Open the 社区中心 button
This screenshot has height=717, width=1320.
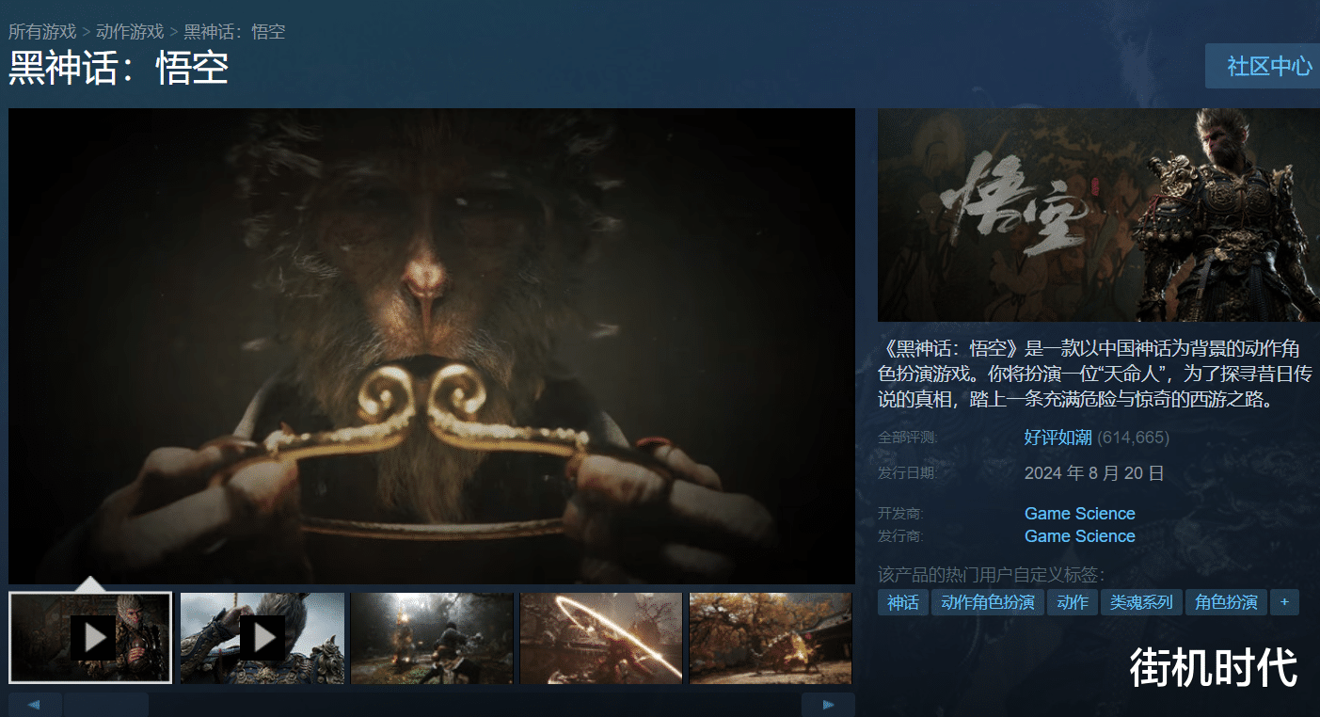tap(1263, 66)
